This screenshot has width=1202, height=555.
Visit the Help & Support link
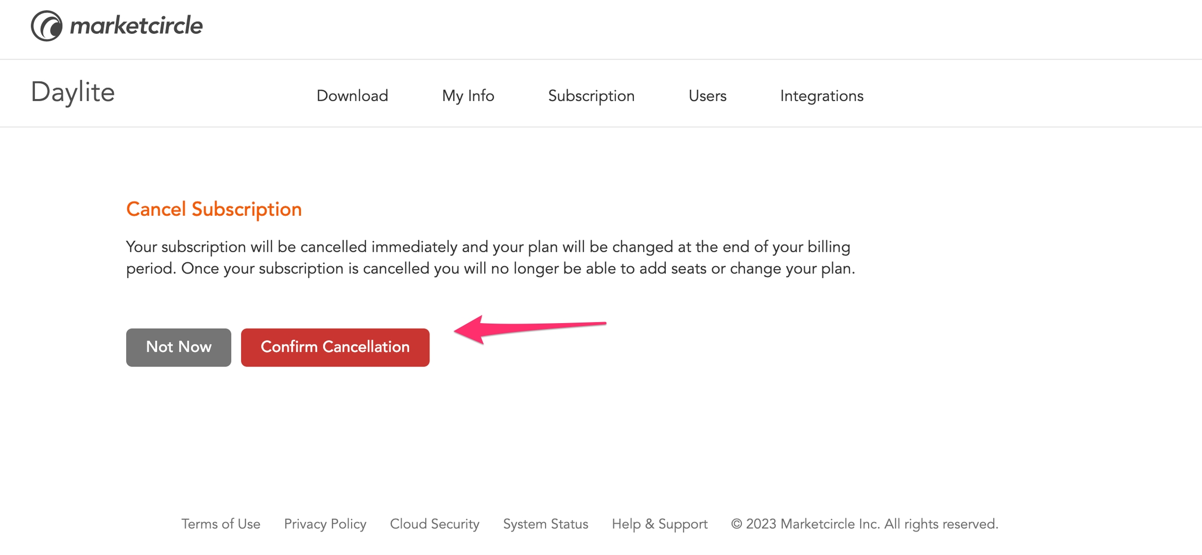click(659, 524)
